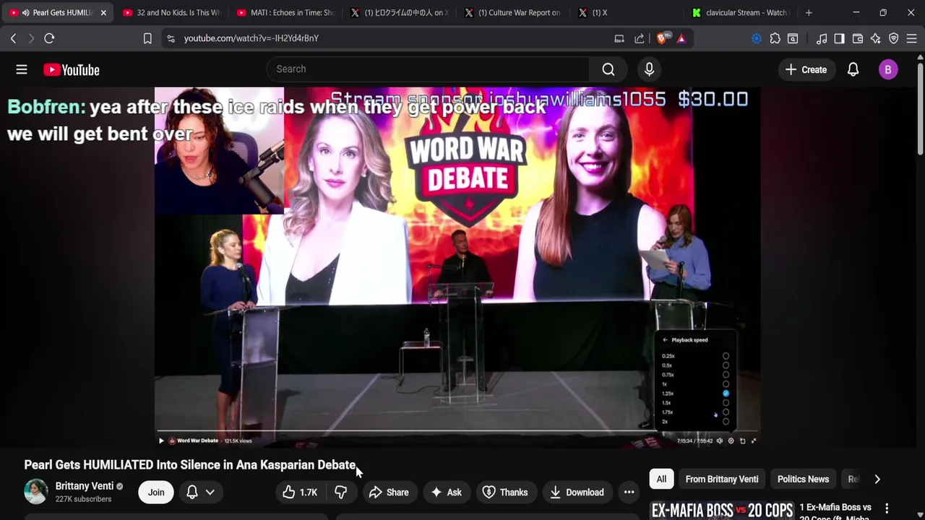Toggle the browser sidebar panel icon
This screenshot has height=520, width=925.
pos(839,38)
